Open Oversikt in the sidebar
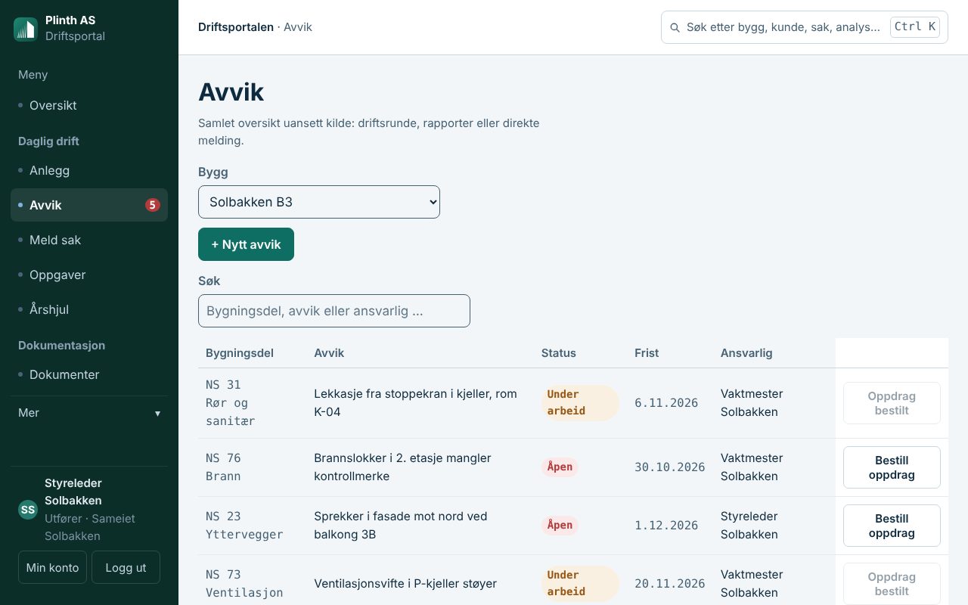Screen dimensions: 968x605 (89, 106)
